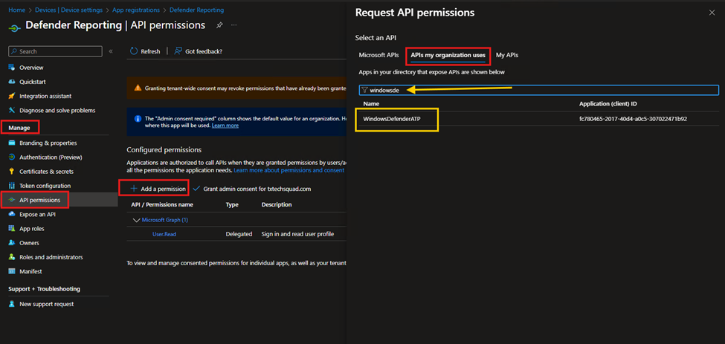Image resolution: width=725 pixels, height=344 pixels.
Task: Select WindowsDefenderATP from the API results
Action: [x=390, y=119]
